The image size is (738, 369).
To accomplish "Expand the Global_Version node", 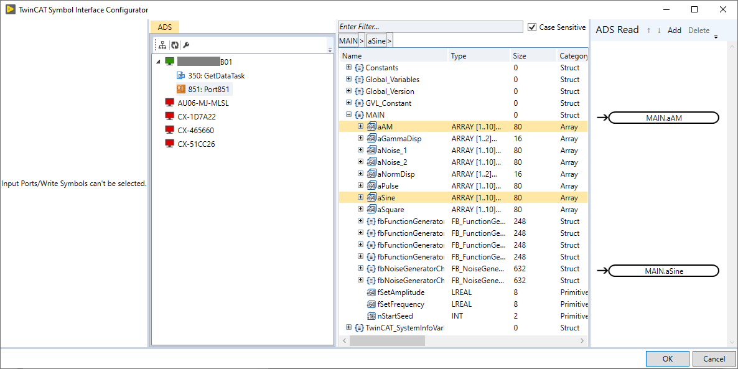I will click(x=348, y=91).
